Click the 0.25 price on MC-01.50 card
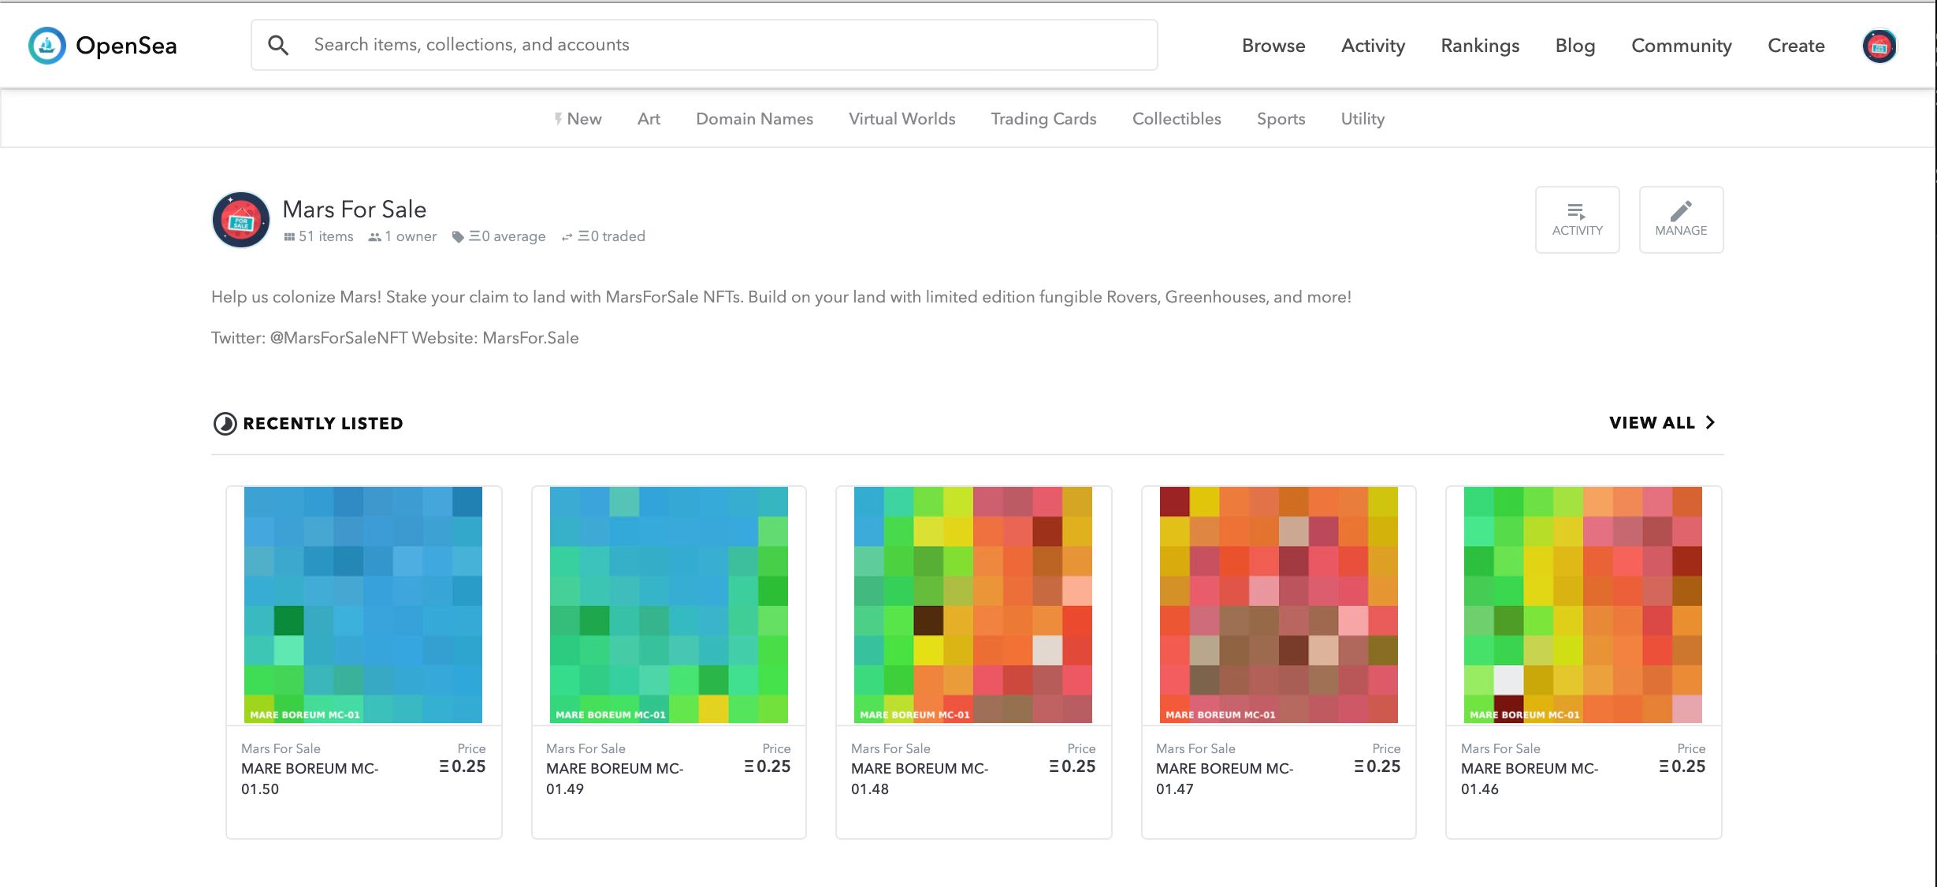Image resolution: width=1937 pixels, height=887 pixels. 463,766
